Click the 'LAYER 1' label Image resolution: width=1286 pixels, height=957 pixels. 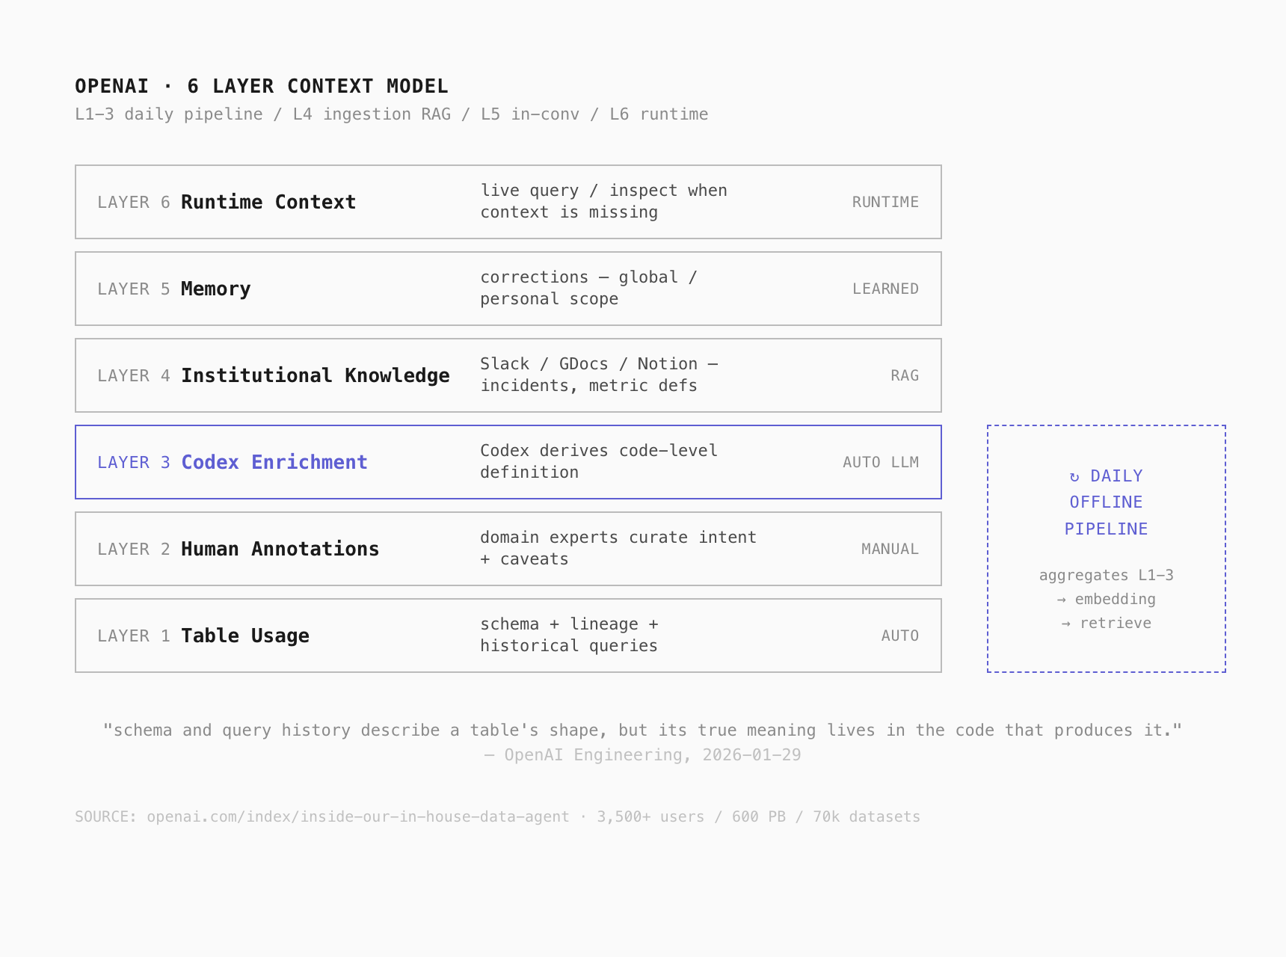pos(134,636)
